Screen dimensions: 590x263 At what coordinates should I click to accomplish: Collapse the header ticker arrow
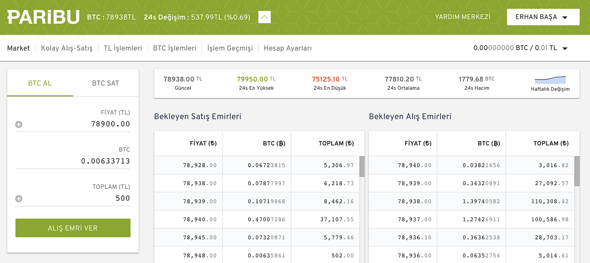(264, 17)
